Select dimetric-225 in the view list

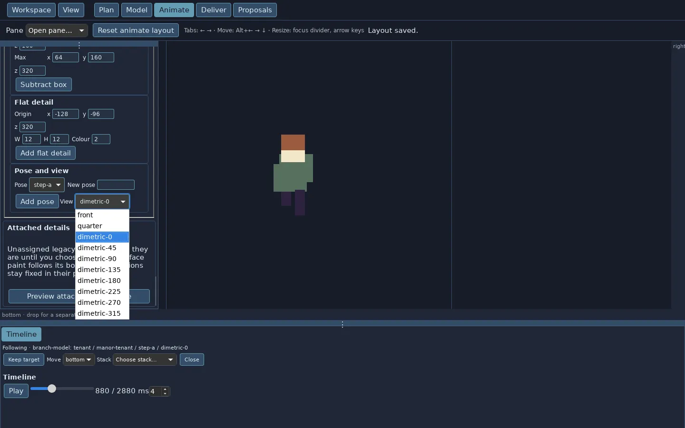[102, 292]
